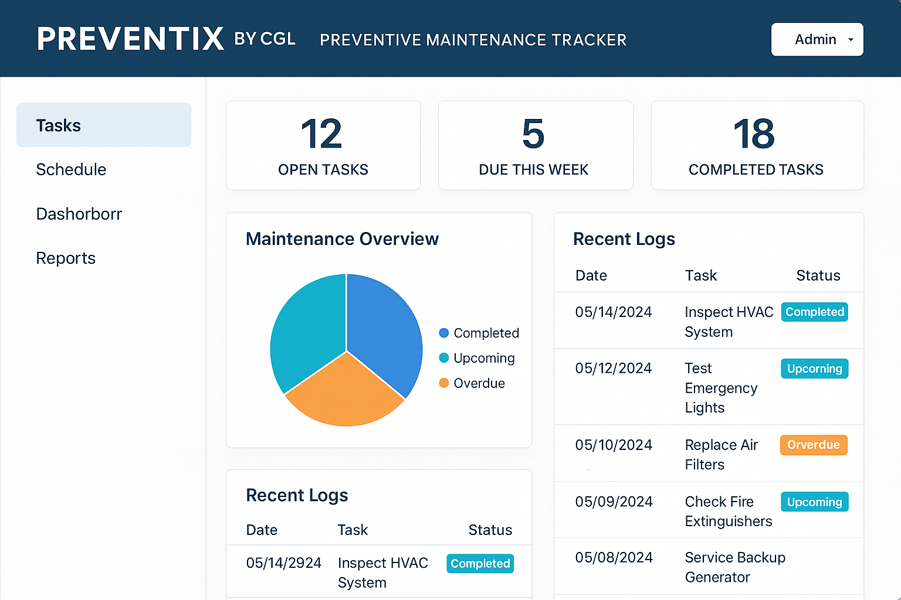
Task: Select the Tasks sidebar item
Action: [x=104, y=125]
